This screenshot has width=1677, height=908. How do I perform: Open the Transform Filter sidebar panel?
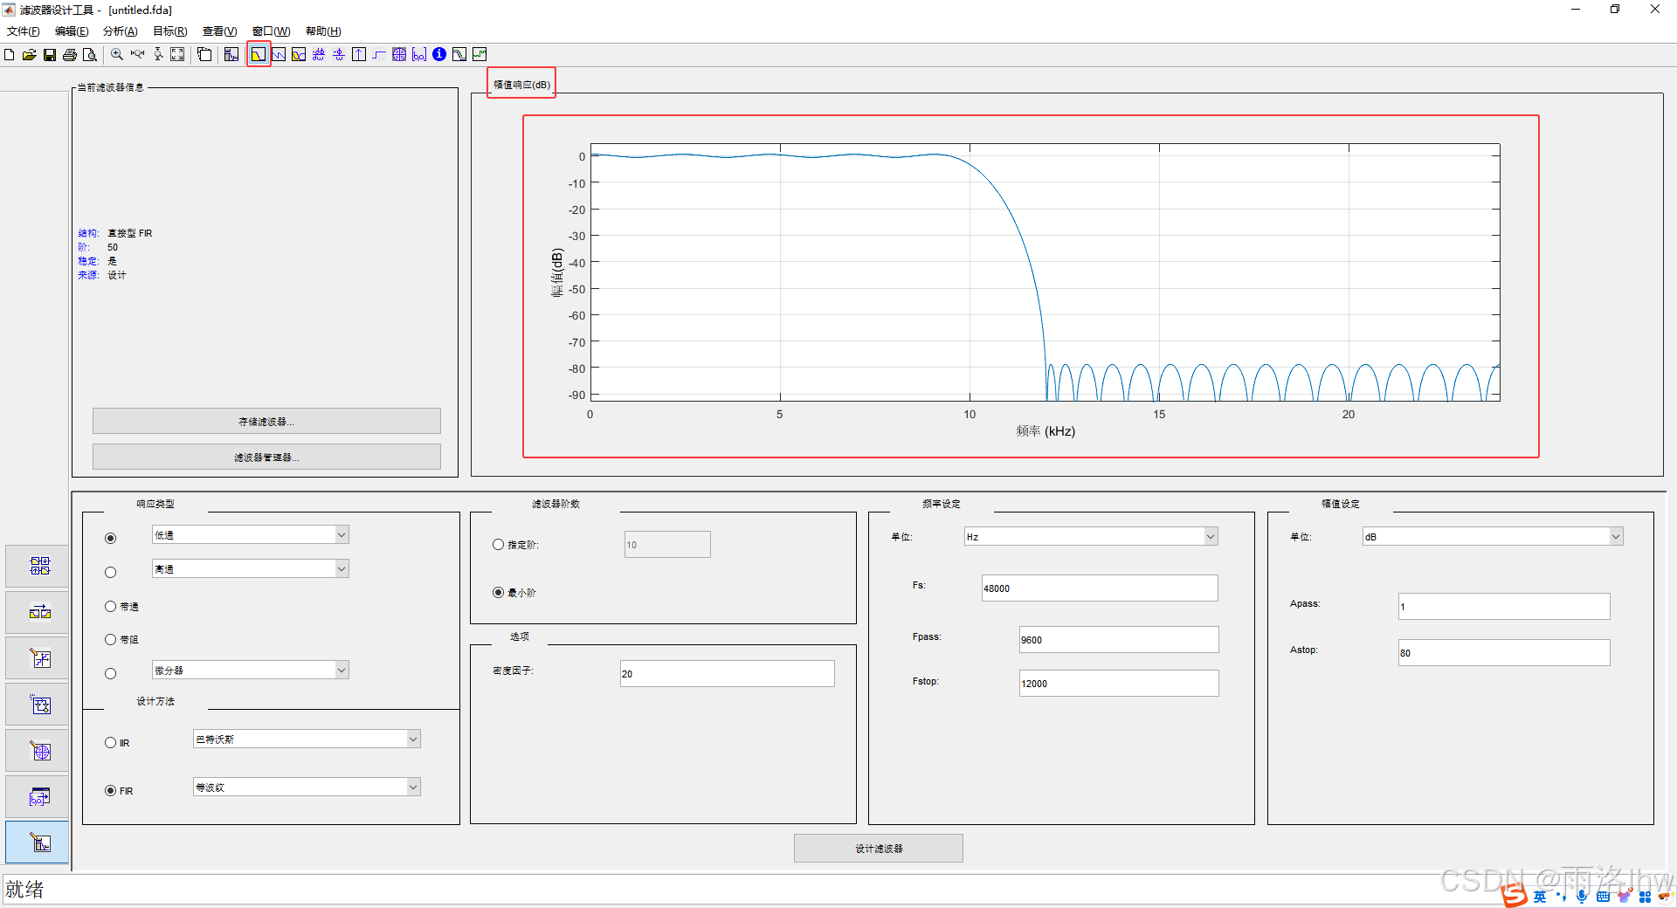[38, 612]
